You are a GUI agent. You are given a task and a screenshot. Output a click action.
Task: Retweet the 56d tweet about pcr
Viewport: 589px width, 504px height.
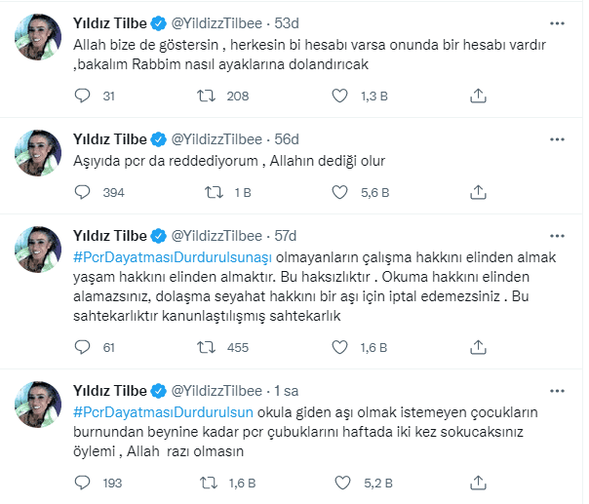207,192
